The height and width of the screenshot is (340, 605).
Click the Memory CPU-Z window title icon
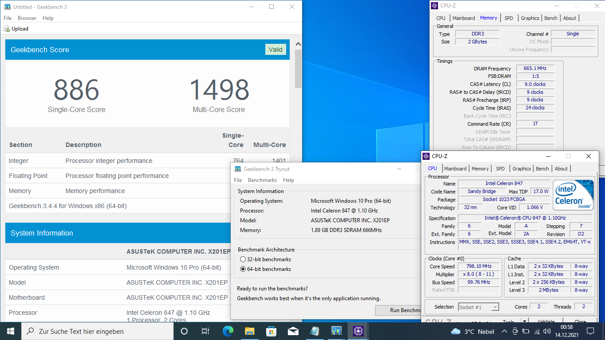click(434, 6)
